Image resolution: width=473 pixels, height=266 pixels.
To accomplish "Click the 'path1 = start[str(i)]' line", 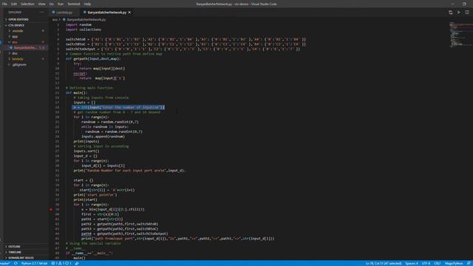I will click(102, 219).
